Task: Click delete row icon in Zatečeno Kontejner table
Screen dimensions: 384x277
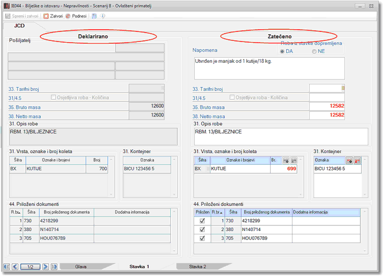Action: pos(357,160)
